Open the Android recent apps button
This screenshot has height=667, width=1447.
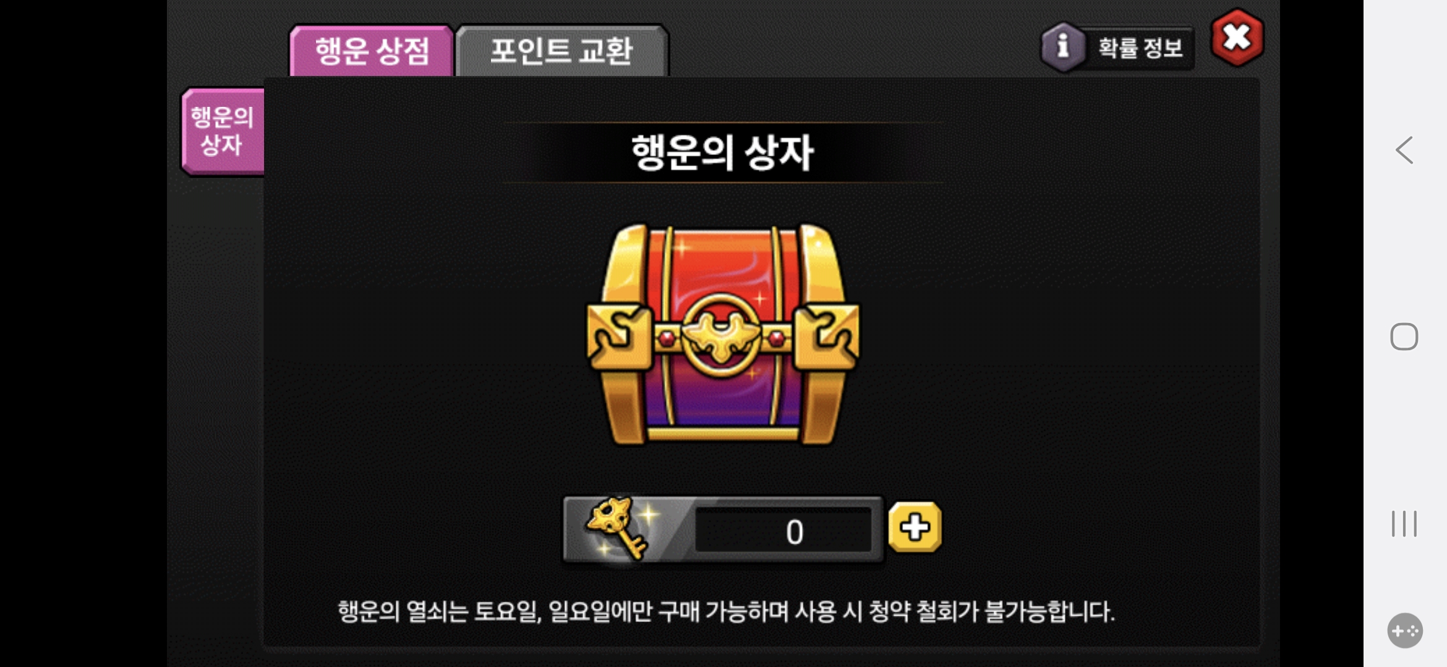click(1404, 524)
